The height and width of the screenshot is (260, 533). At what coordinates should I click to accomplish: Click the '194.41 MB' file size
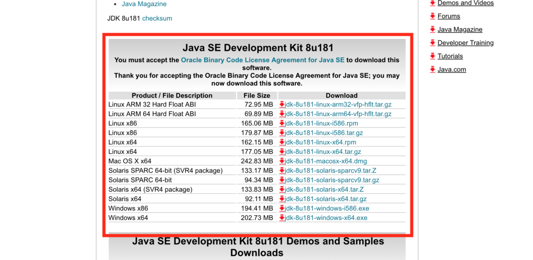click(257, 209)
